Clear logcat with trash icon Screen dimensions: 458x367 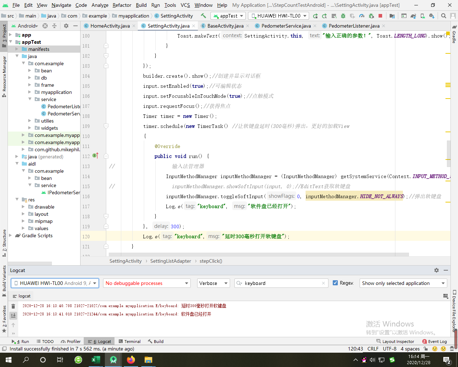tap(13, 306)
